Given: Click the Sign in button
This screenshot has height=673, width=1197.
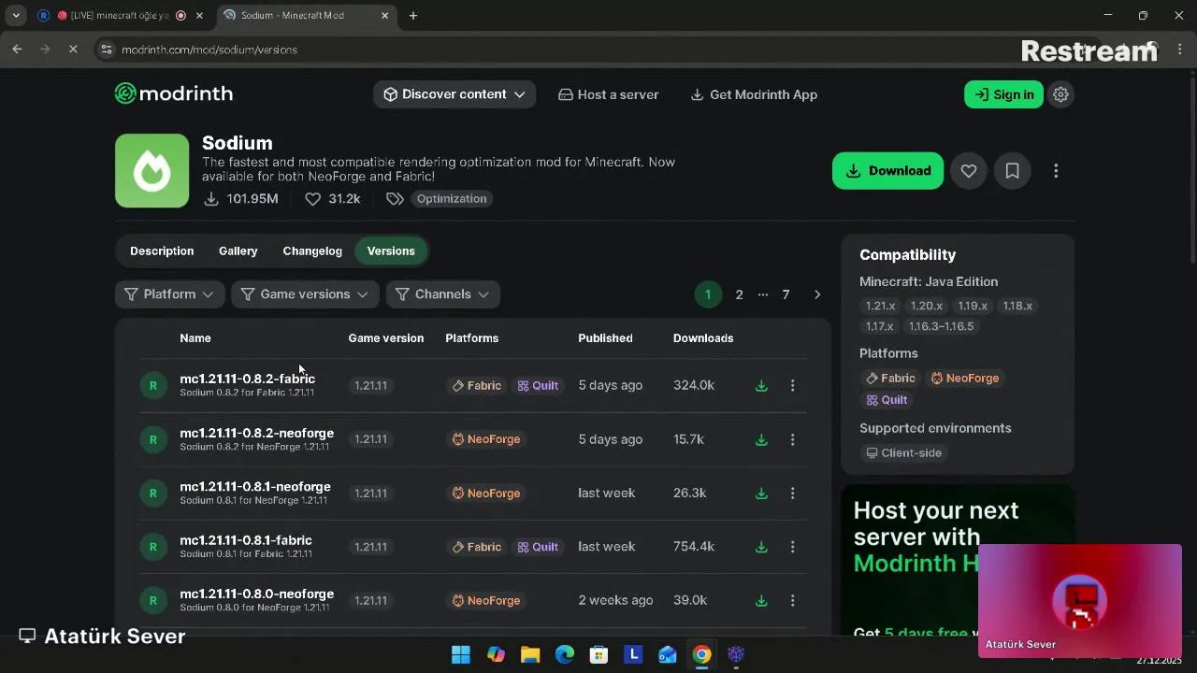Looking at the screenshot, I should pos(1003,94).
